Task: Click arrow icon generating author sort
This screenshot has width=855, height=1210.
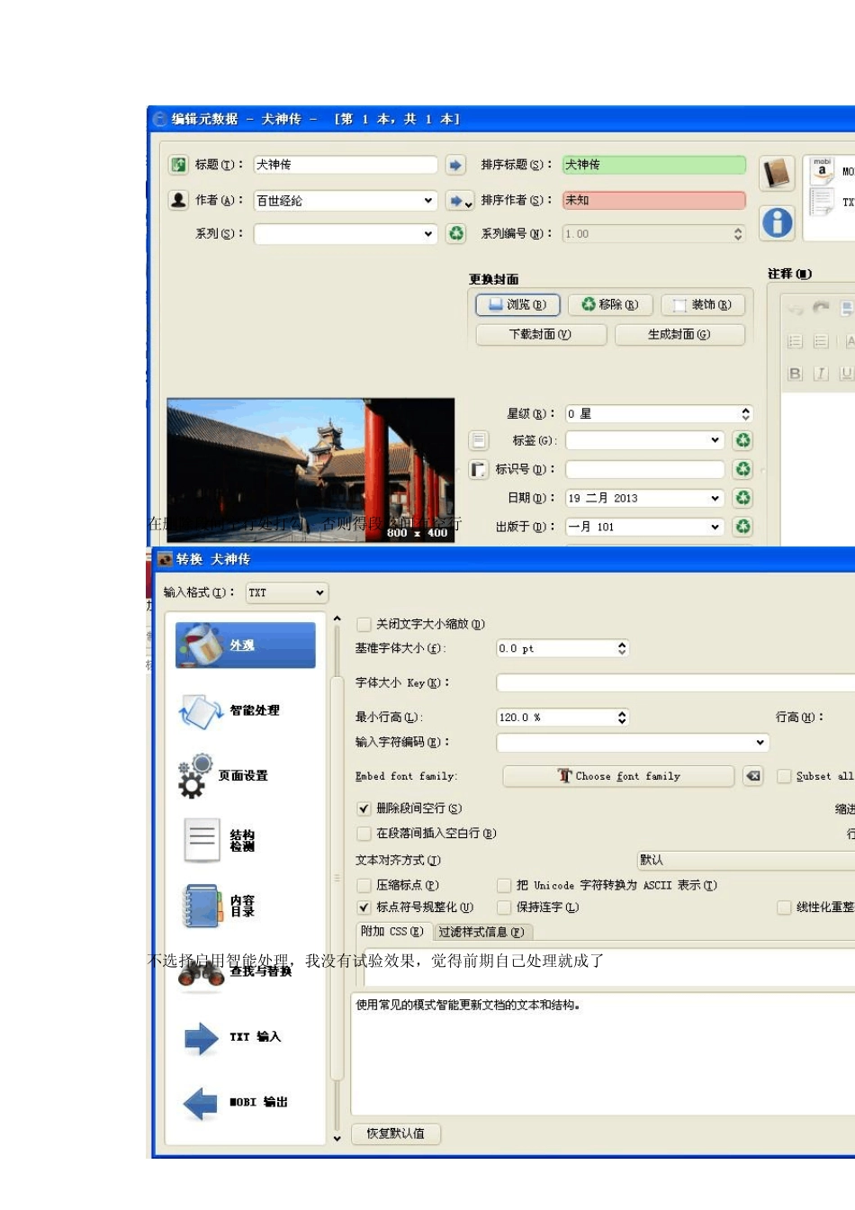Action: (460, 200)
